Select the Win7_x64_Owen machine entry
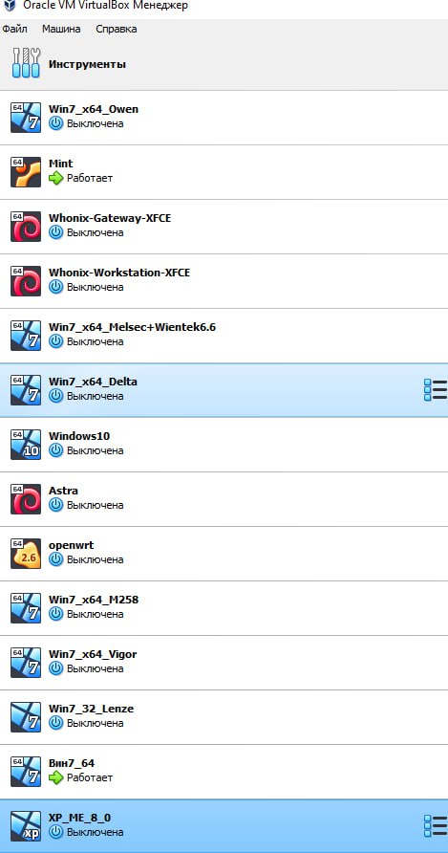This screenshot has width=448, height=853. coord(224,118)
